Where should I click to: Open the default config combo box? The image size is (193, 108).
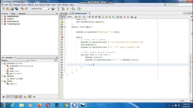click(40, 9)
